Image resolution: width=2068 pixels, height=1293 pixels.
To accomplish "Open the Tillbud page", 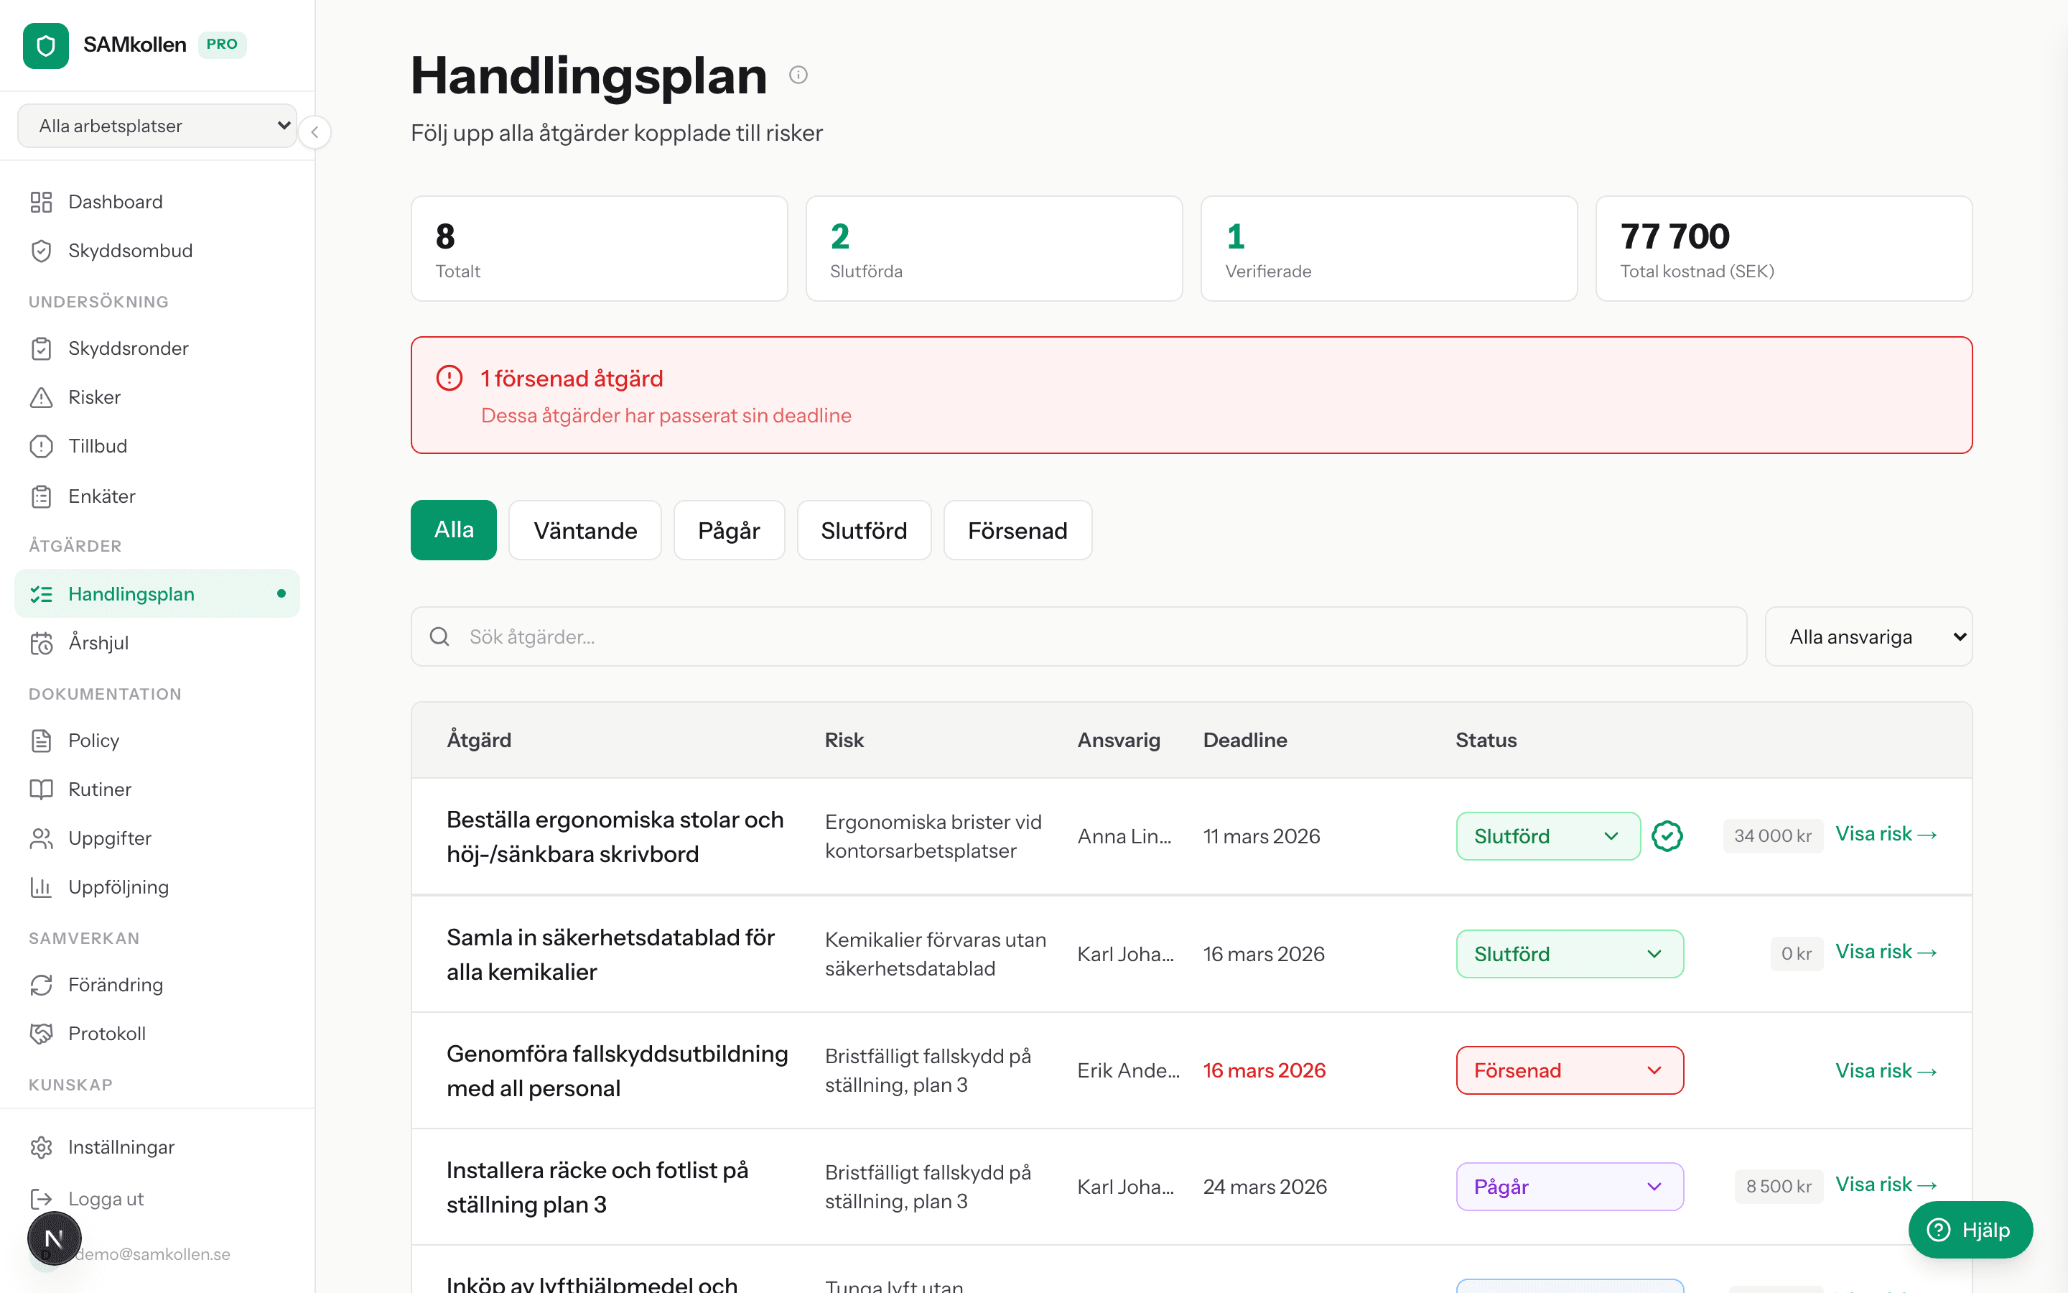I will coord(96,445).
